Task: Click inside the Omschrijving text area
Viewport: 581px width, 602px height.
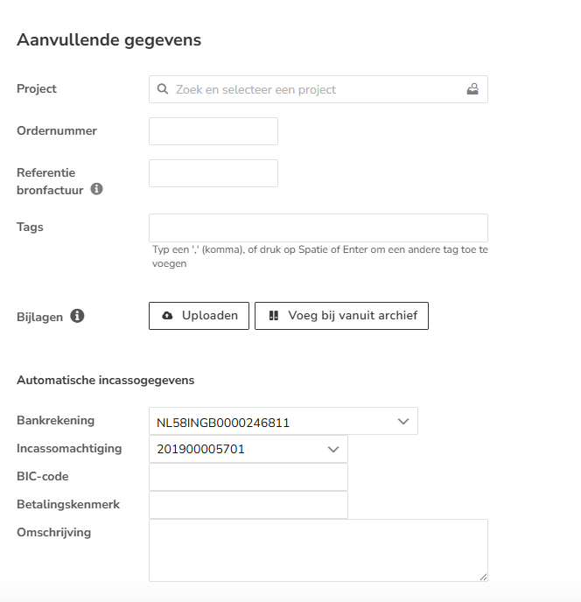Action: pos(318,549)
